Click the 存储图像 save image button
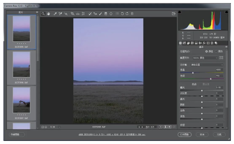 (17, 134)
